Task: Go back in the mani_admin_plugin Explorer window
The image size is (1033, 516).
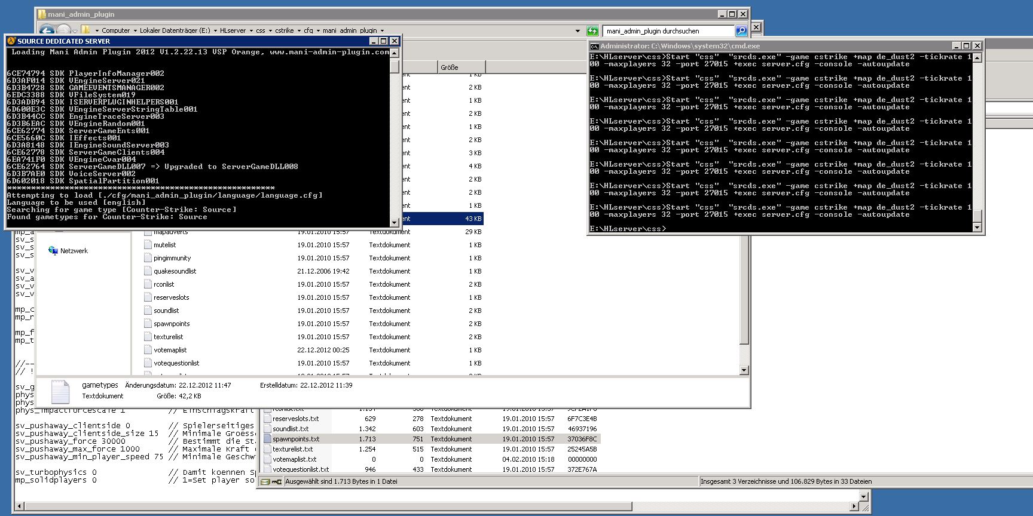Action: coord(46,30)
